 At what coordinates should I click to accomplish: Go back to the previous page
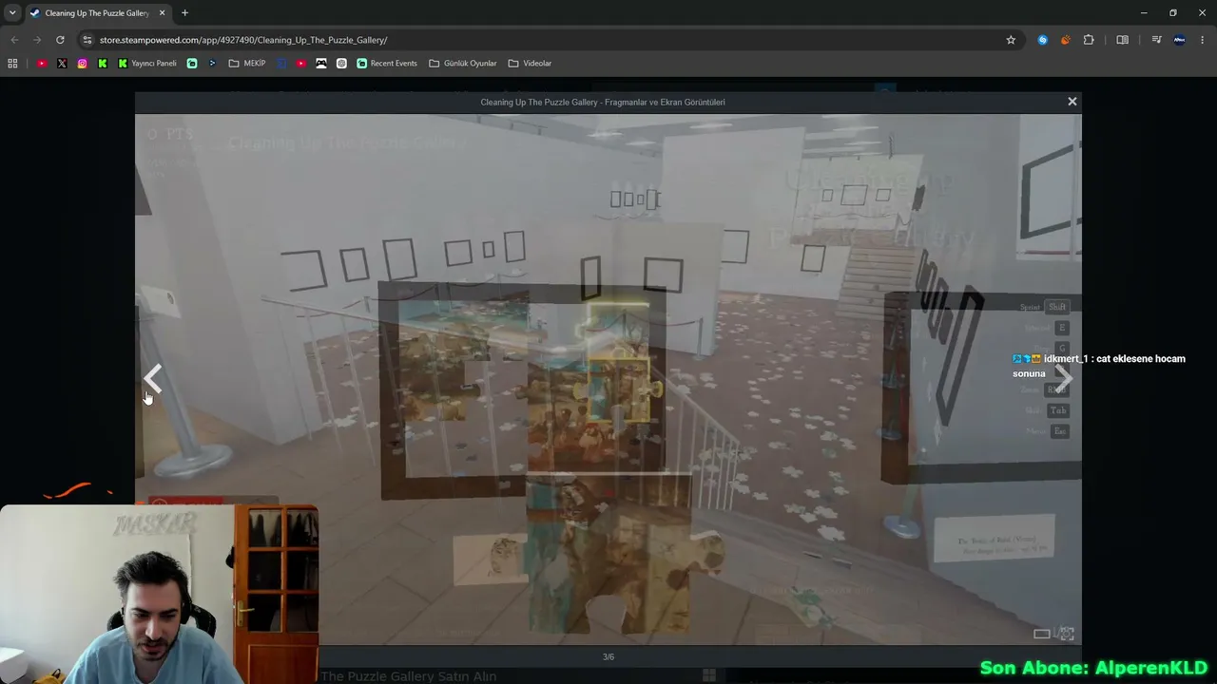click(x=14, y=40)
